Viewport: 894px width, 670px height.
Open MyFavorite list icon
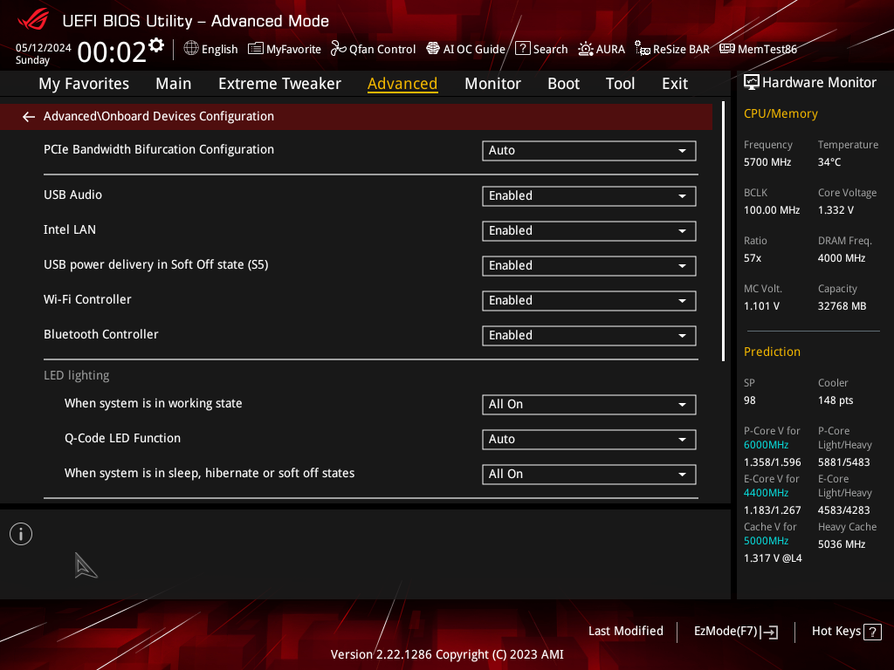click(256, 49)
